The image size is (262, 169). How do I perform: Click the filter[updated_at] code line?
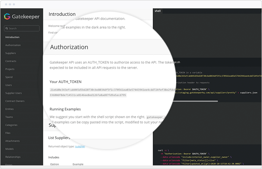coord(202,164)
